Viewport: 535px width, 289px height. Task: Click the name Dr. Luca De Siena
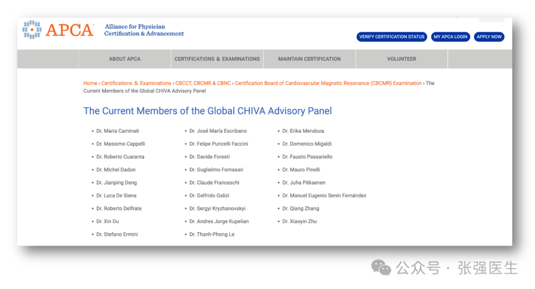click(x=116, y=195)
